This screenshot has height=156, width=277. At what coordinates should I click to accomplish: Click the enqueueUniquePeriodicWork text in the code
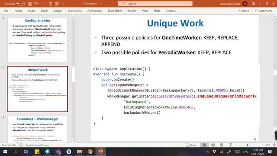[226, 96]
